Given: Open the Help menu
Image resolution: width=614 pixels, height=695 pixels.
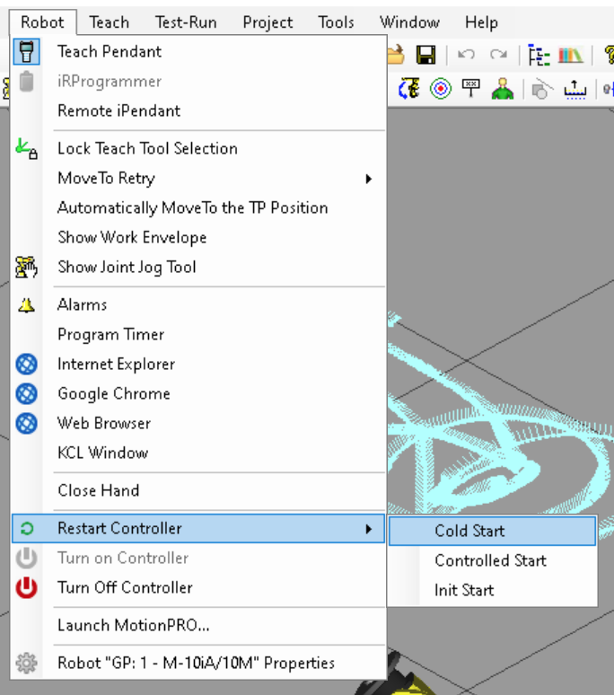Looking at the screenshot, I should pos(481,22).
